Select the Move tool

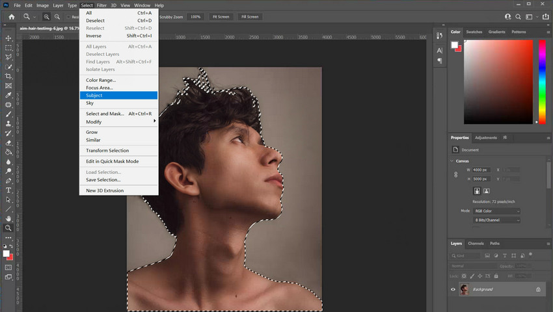pos(8,38)
